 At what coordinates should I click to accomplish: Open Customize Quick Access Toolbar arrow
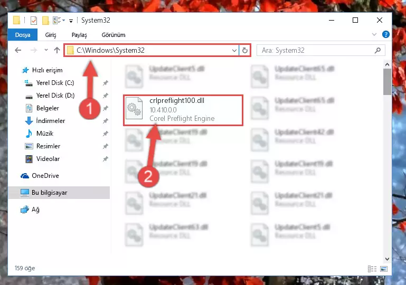click(x=71, y=21)
